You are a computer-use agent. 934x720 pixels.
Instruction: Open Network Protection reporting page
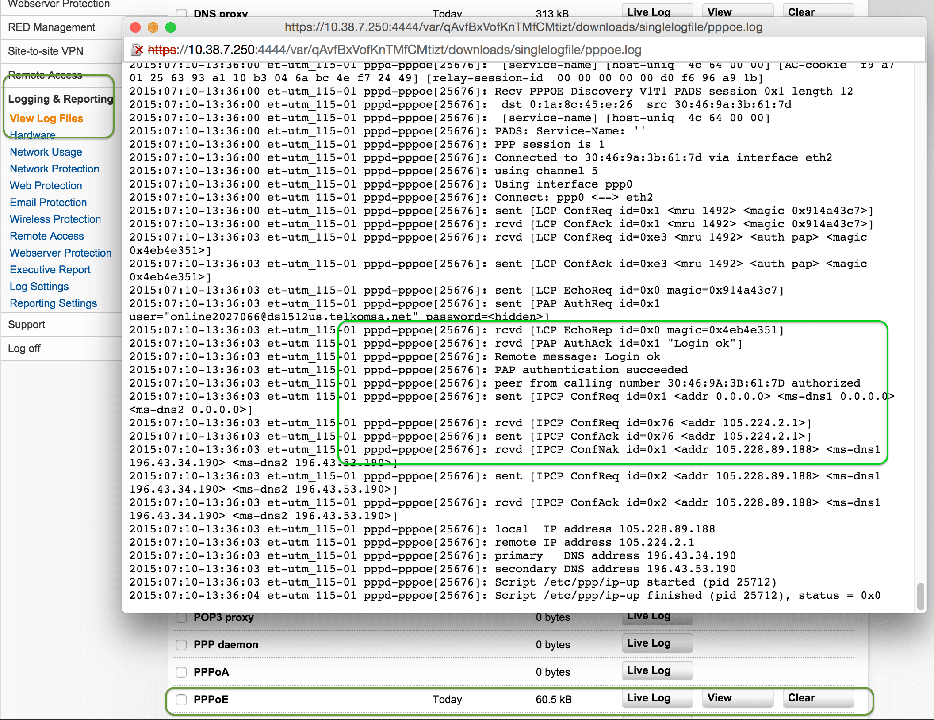pyautogui.click(x=54, y=169)
